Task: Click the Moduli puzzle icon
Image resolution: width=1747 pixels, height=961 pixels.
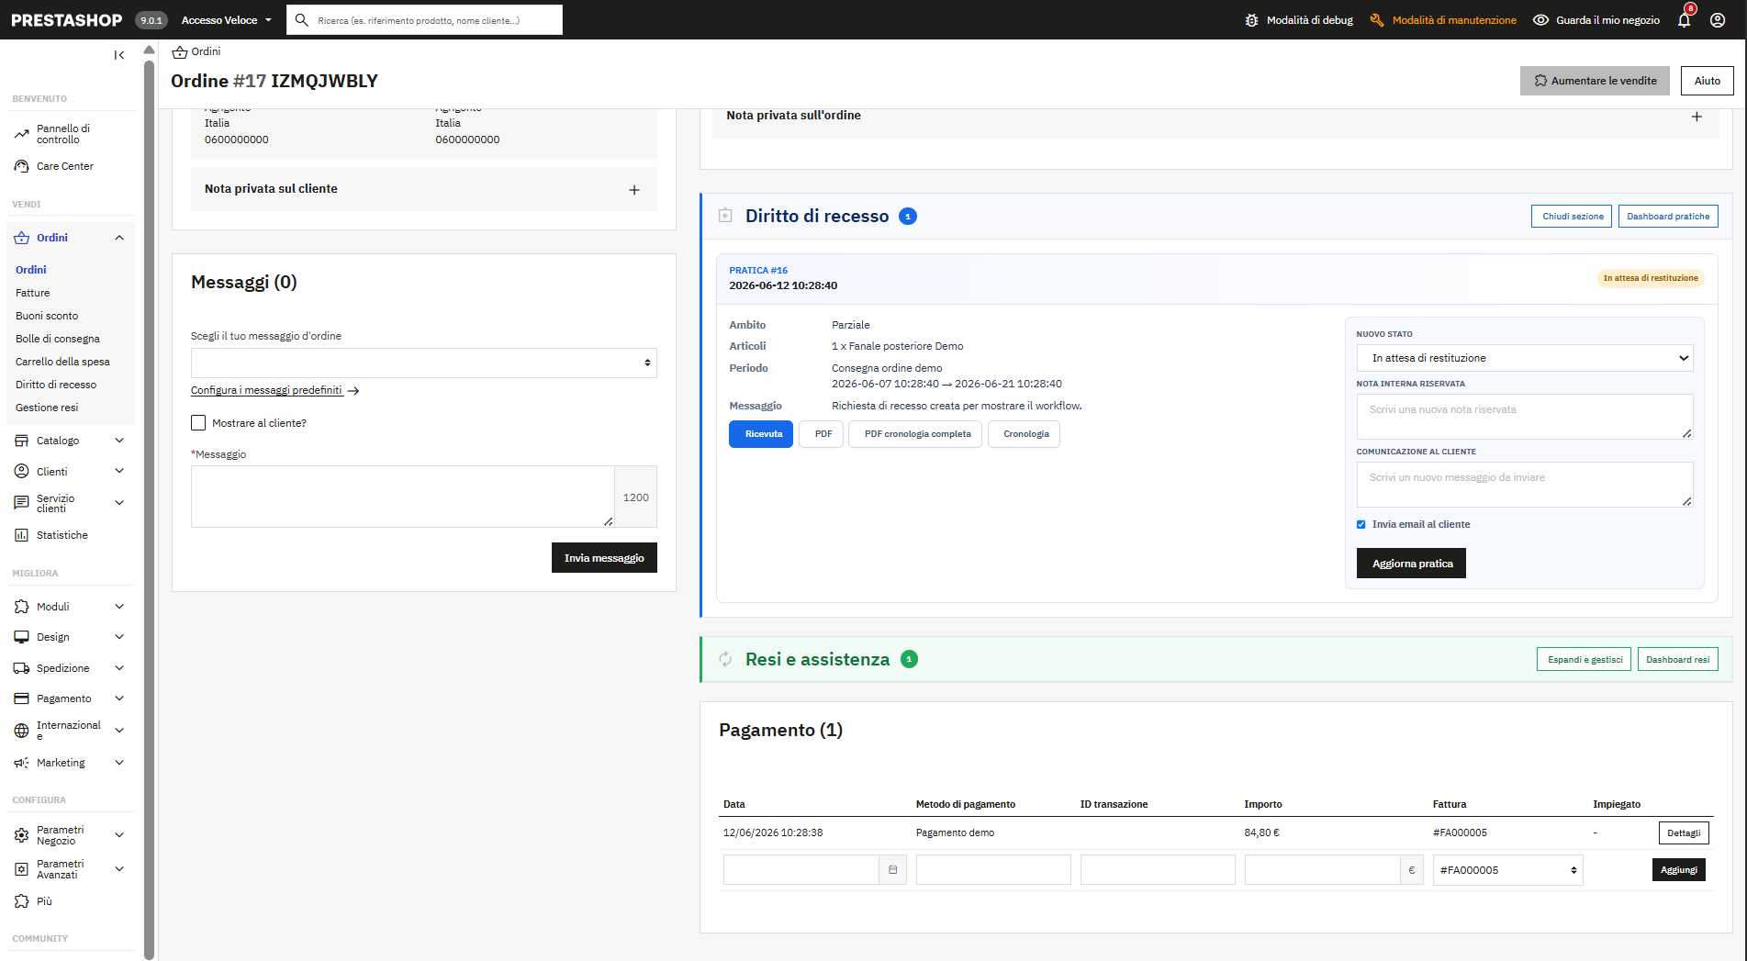Action: 22,607
